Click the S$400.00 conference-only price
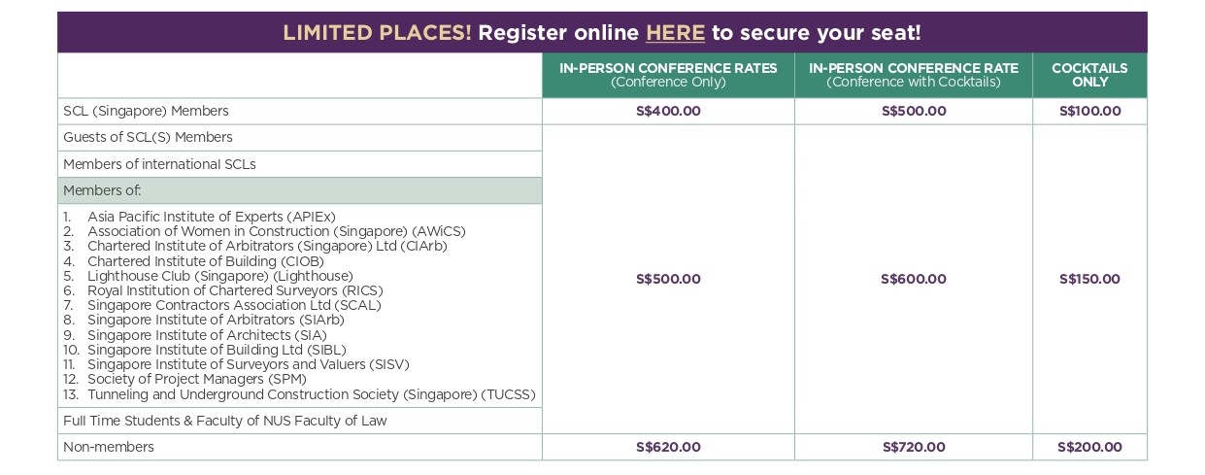This screenshot has width=1205, height=475. point(668,111)
